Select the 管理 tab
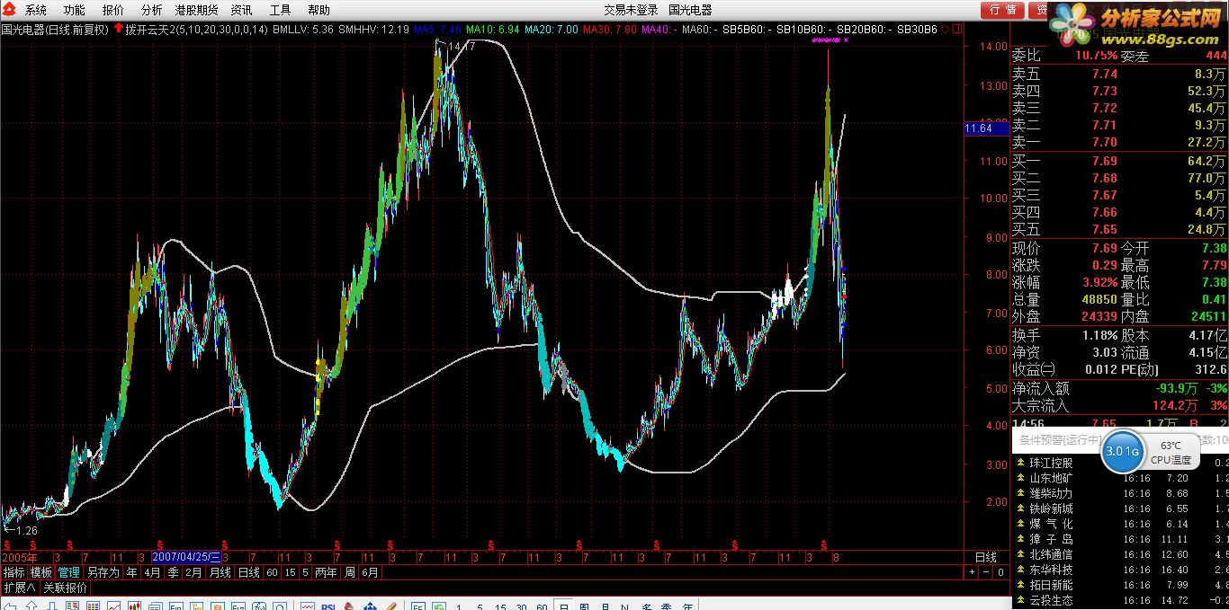1229x610 pixels. point(69,572)
